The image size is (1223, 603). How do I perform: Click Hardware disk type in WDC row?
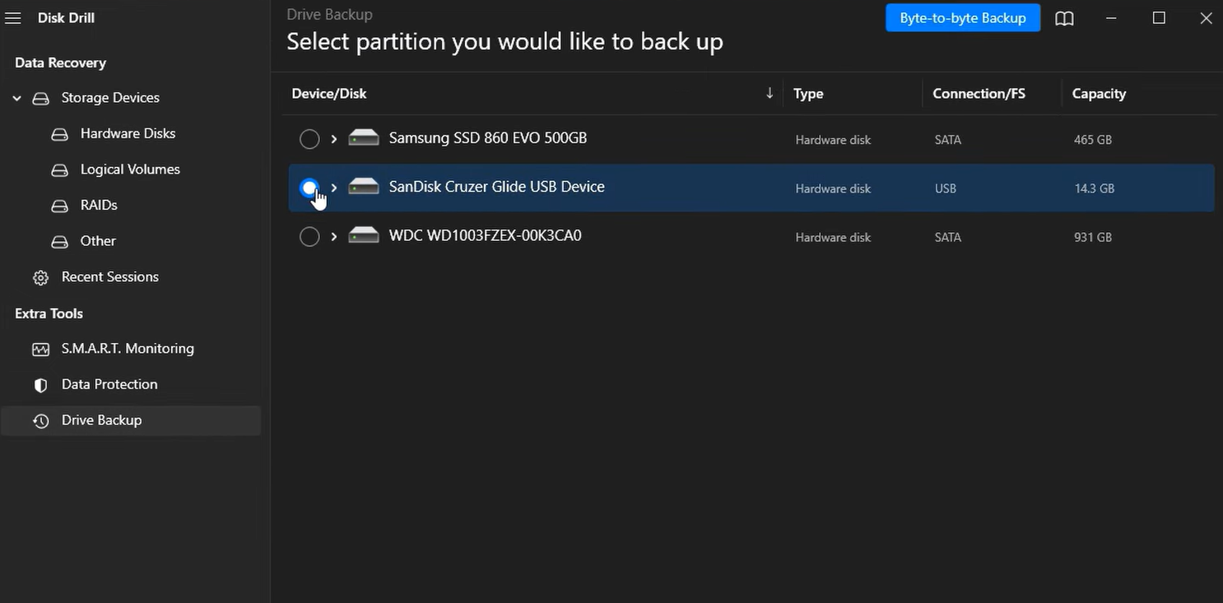(x=833, y=237)
